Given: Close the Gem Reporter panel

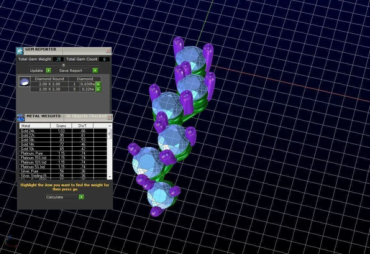Looking at the screenshot, I should 108,51.
